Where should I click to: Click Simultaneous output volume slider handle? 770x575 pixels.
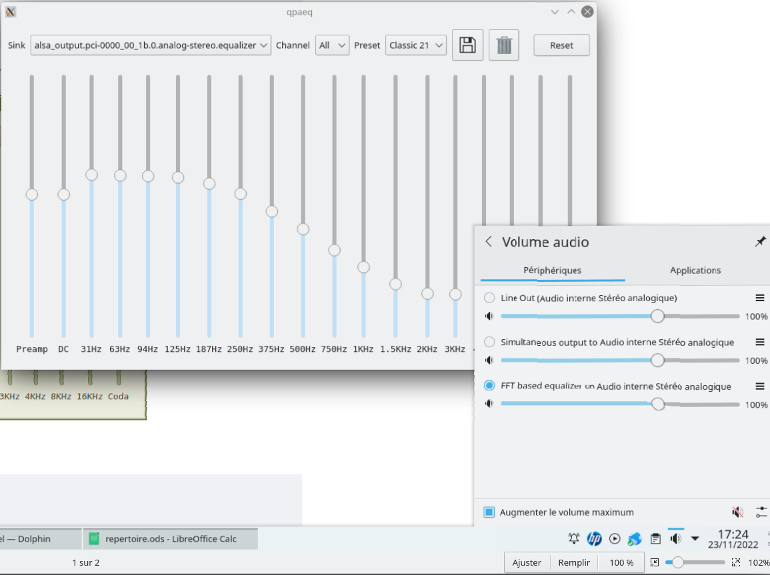tap(657, 360)
